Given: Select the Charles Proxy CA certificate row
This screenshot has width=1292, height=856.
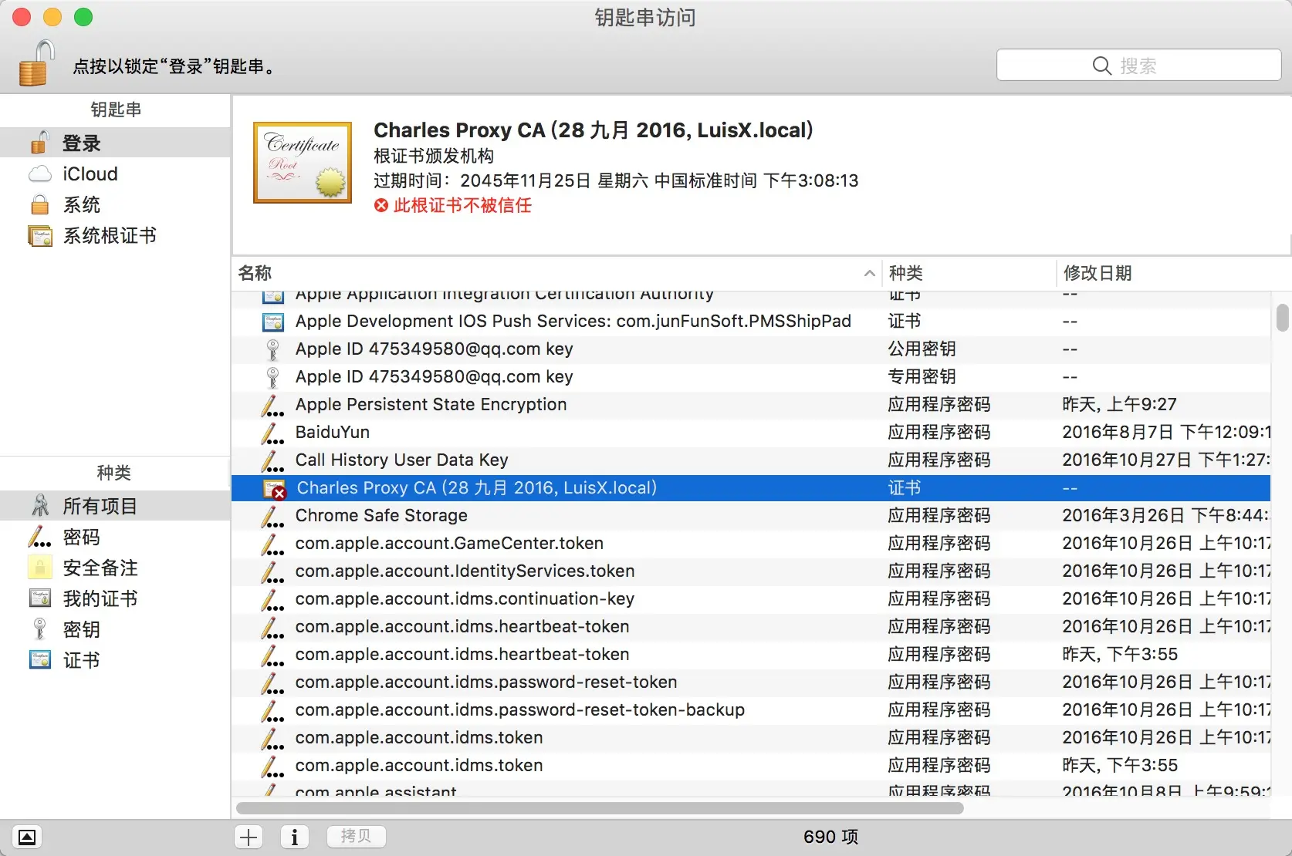Looking at the screenshot, I should [x=751, y=488].
